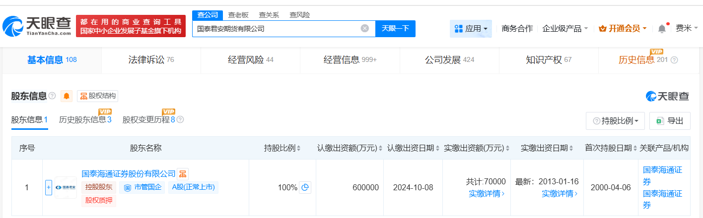Switch to the 法律诉讼 tab
Image resolution: width=703 pixels, height=218 pixels.
[150, 60]
